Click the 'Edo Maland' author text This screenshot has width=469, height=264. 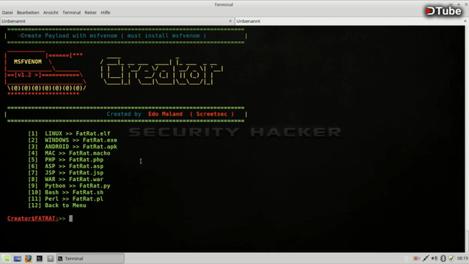165,114
